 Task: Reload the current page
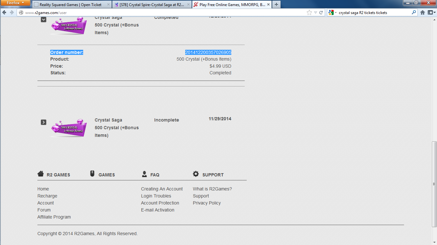321,12
